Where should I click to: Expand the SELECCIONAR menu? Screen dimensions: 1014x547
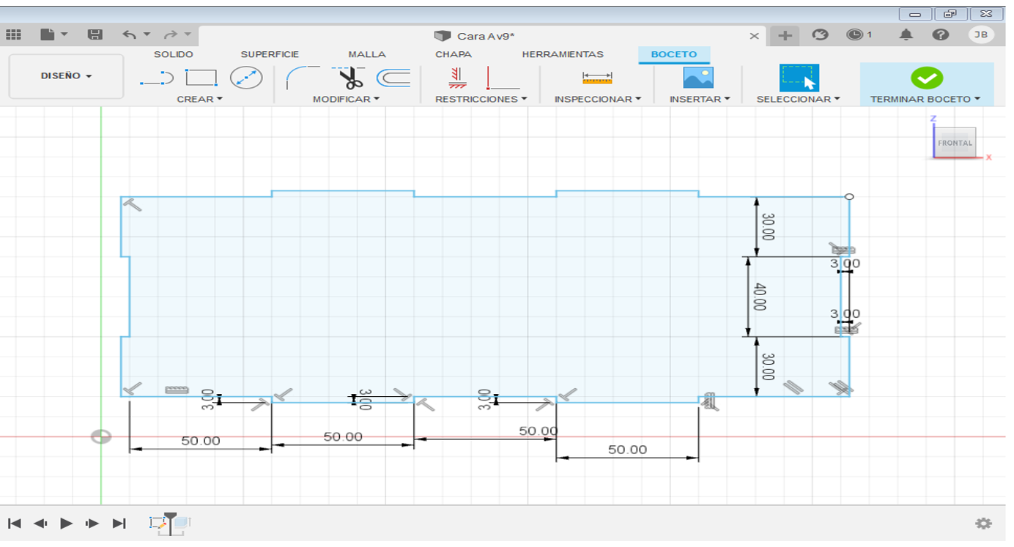pos(798,99)
